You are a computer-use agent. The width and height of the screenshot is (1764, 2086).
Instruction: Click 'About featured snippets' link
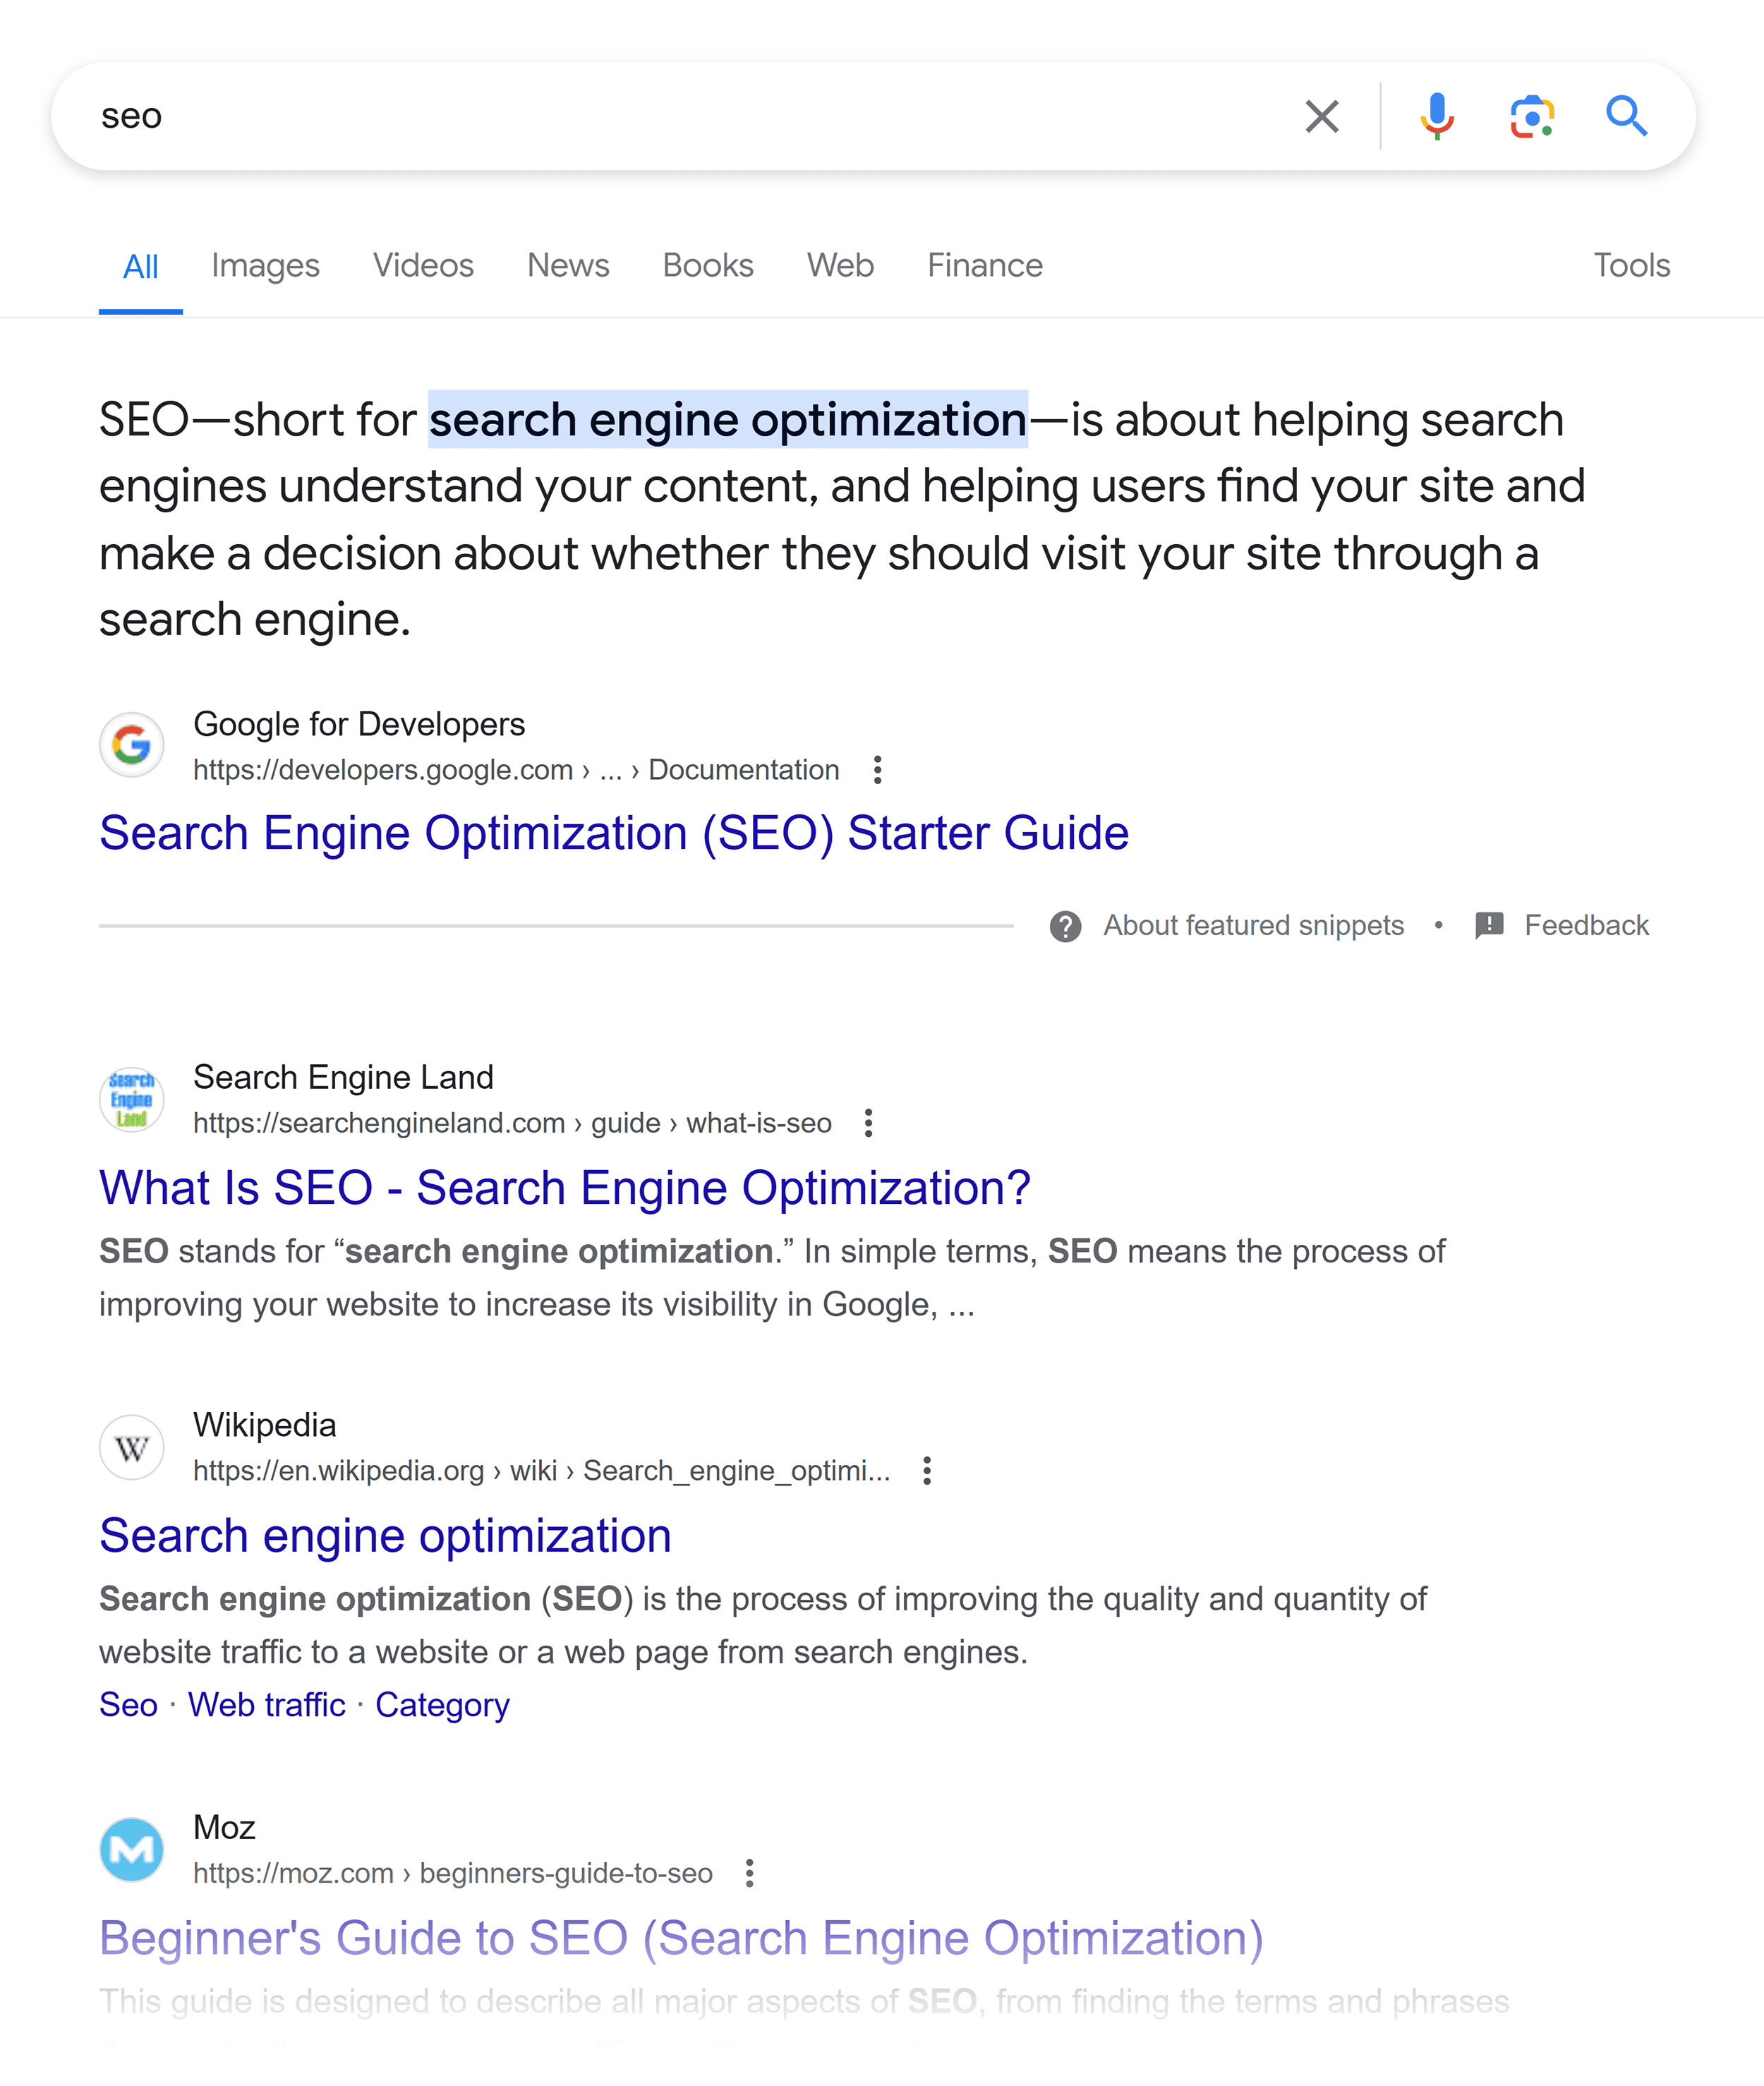(1253, 926)
